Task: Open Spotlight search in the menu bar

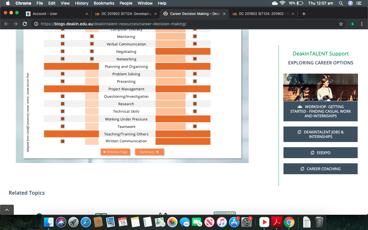Action: pyautogui.click(x=341, y=3)
